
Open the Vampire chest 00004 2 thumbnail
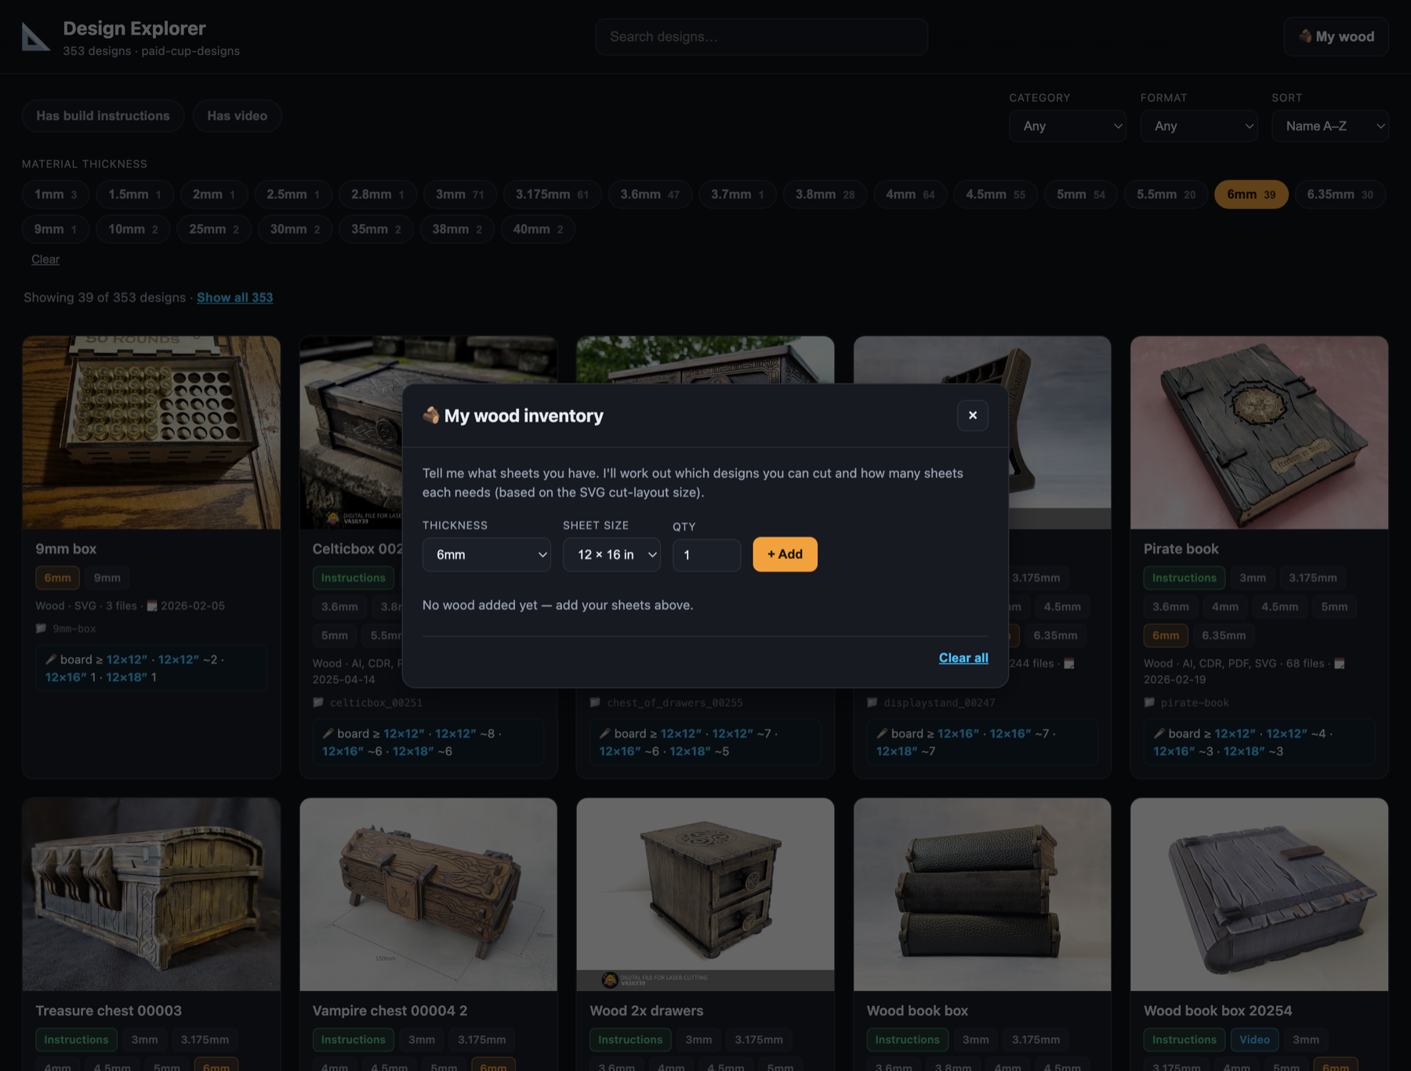(428, 895)
